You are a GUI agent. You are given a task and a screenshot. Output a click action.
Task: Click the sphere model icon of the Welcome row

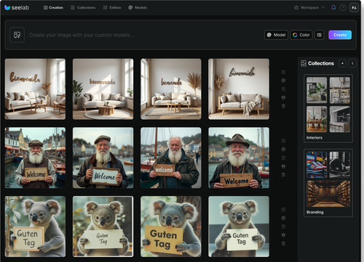pyautogui.click(x=283, y=150)
